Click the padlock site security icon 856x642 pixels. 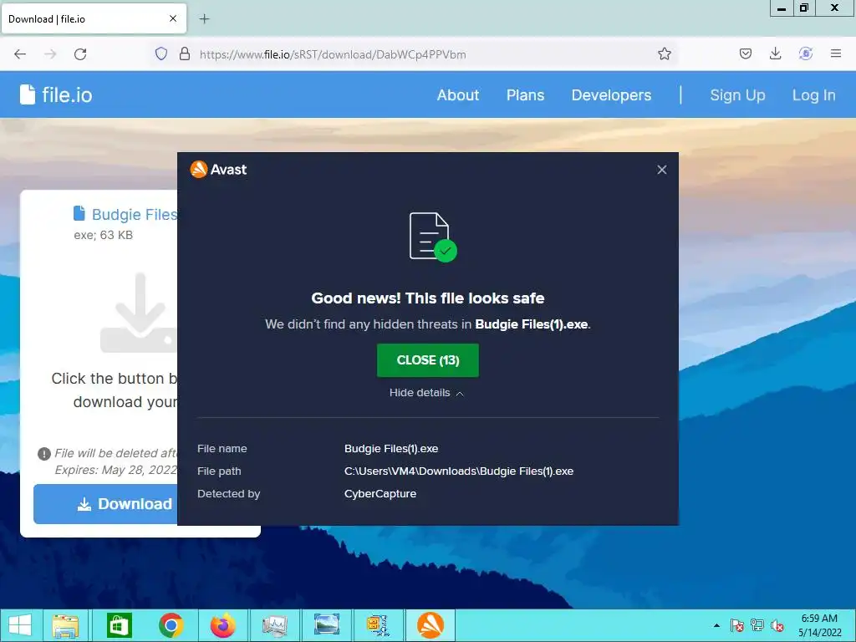[185, 53]
